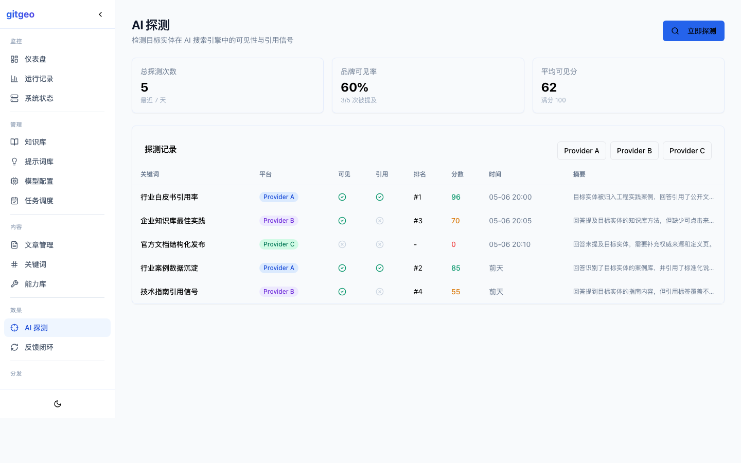This screenshot has height=463, width=741.
Task: Click Provider C badge in 官方文档结构化发布 row
Action: pyautogui.click(x=279, y=244)
